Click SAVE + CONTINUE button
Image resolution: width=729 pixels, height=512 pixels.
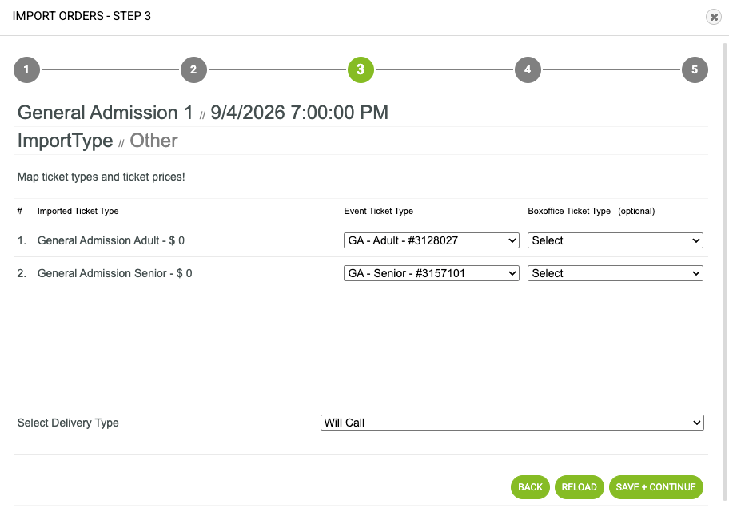[x=655, y=487]
